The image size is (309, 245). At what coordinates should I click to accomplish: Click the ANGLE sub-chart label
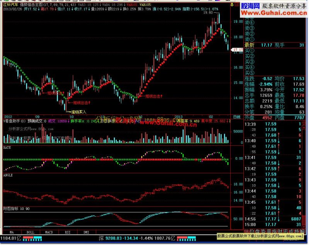pos(8,175)
